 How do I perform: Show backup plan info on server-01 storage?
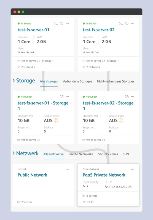[56, 120]
